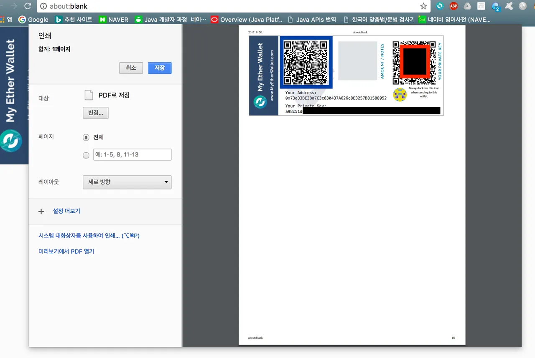
Task: Click the forward navigation arrow
Action: 13,6
